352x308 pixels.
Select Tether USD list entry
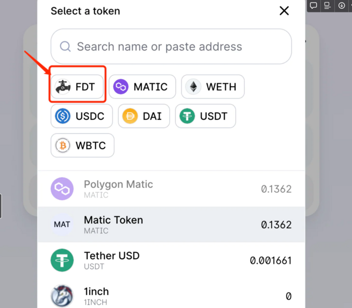171,260
